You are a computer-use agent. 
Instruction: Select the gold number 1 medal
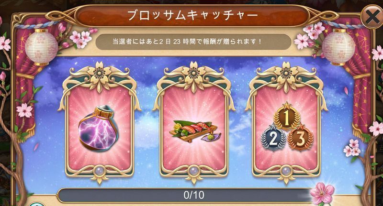(x=287, y=117)
